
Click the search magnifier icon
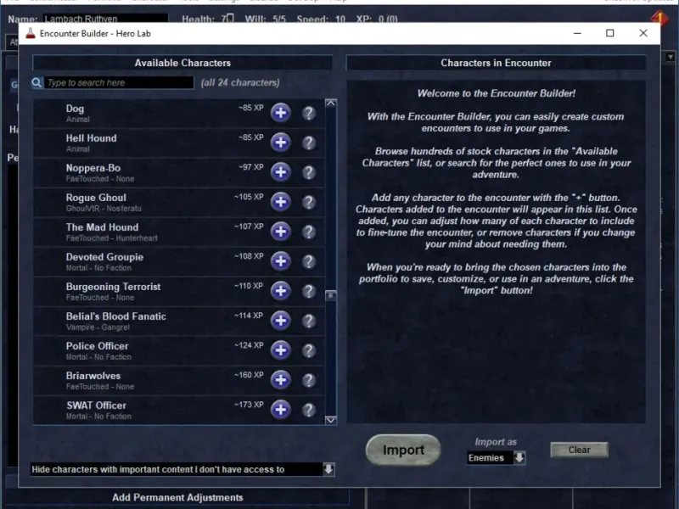[x=36, y=82]
